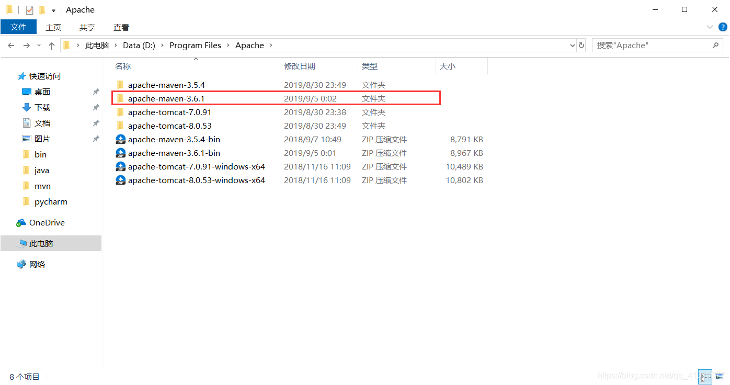Screen dimensions: 730x385
Task: Select the apache-tomcat-8.0.53-windows-x64 ZIP icon
Action: [x=120, y=180]
